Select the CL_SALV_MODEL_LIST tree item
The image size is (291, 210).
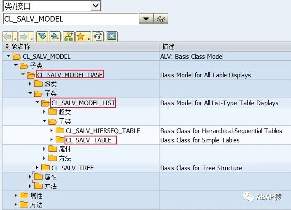pyautogui.click(x=83, y=103)
